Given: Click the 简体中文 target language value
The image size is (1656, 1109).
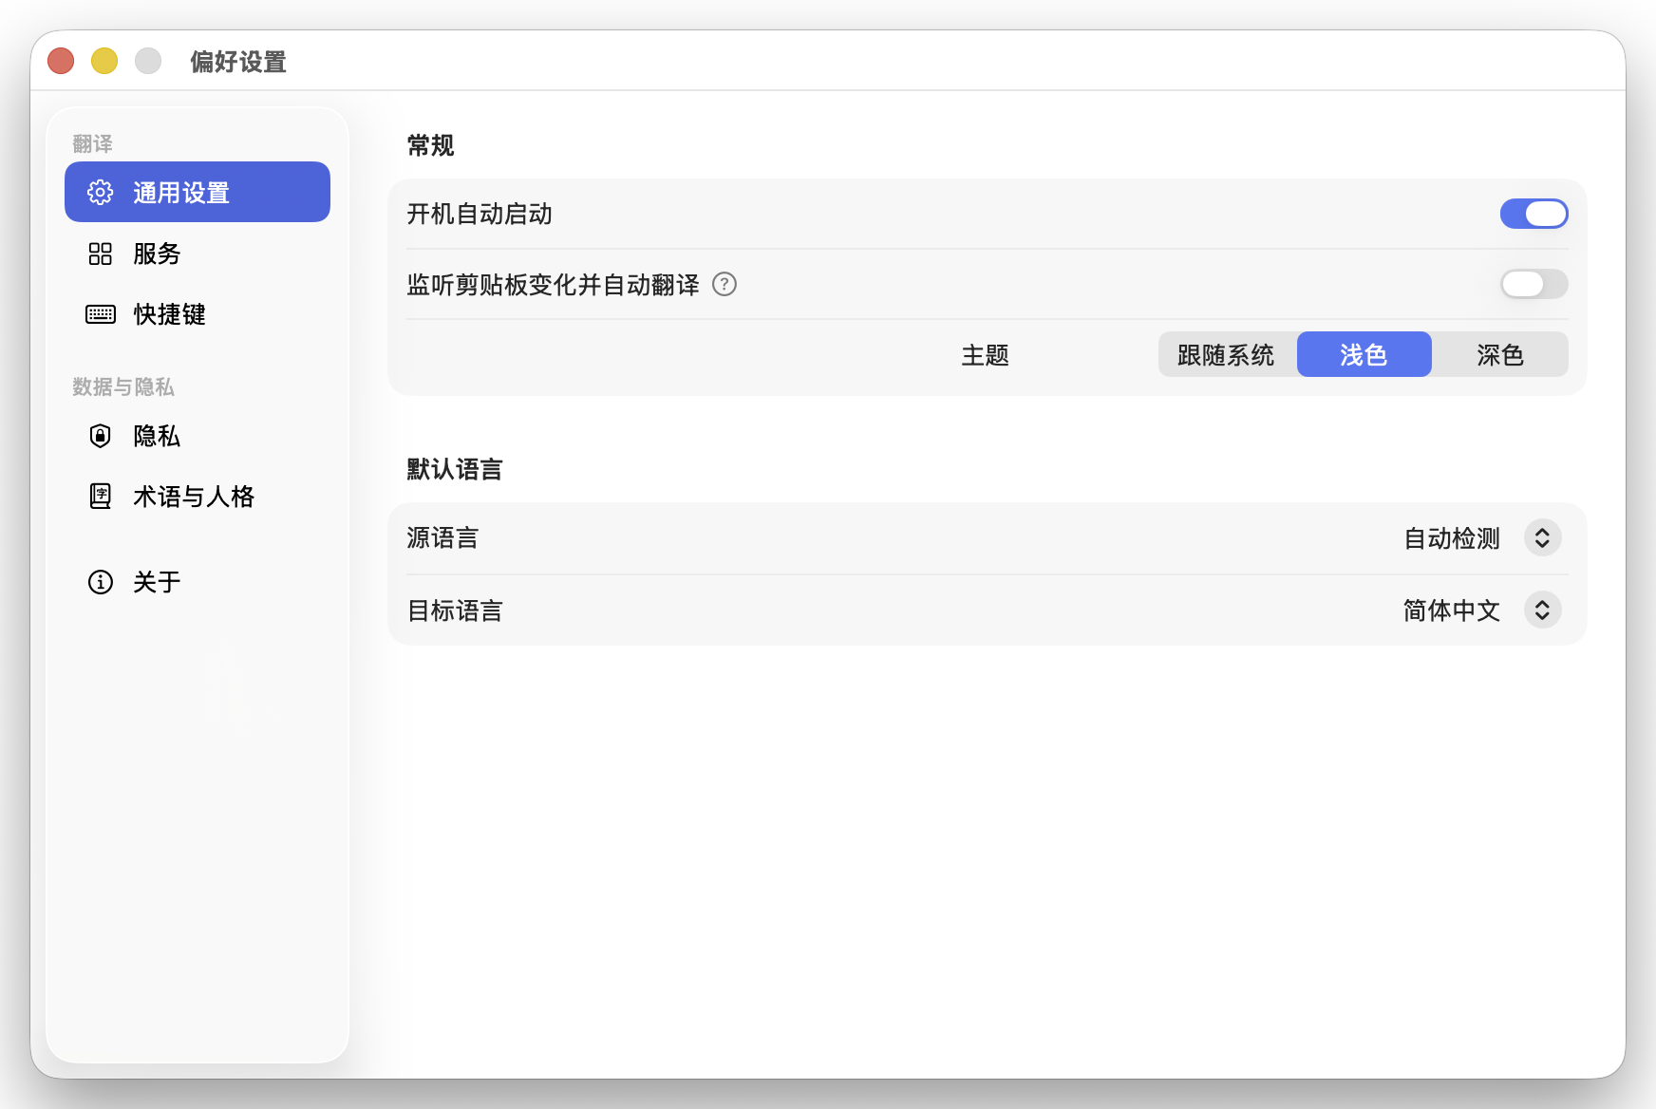Looking at the screenshot, I should click(x=1452, y=611).
